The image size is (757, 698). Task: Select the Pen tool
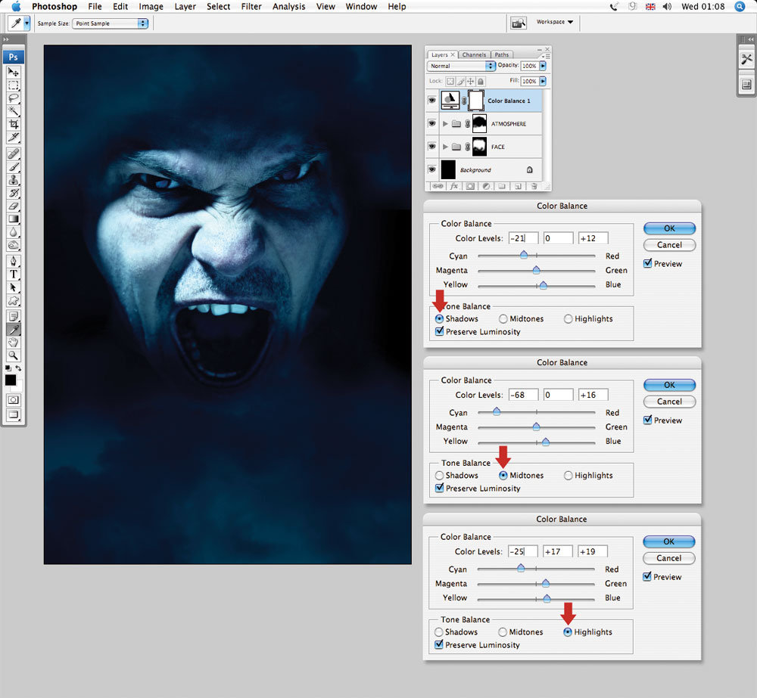tap(14, 261)
